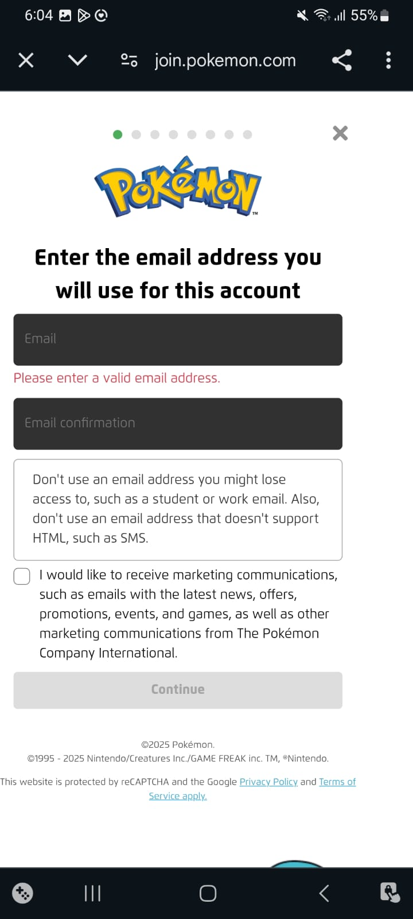Tap the join.pokemon.com address bar
This screenshot has height=919, width=413.
pyautogui.click(x=225, y=60)
